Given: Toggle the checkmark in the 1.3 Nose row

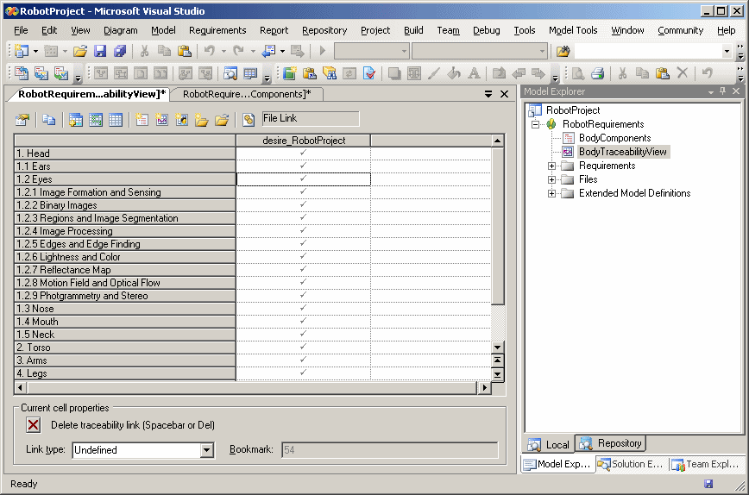Looking at the screenshot, I should click(304, 308).
